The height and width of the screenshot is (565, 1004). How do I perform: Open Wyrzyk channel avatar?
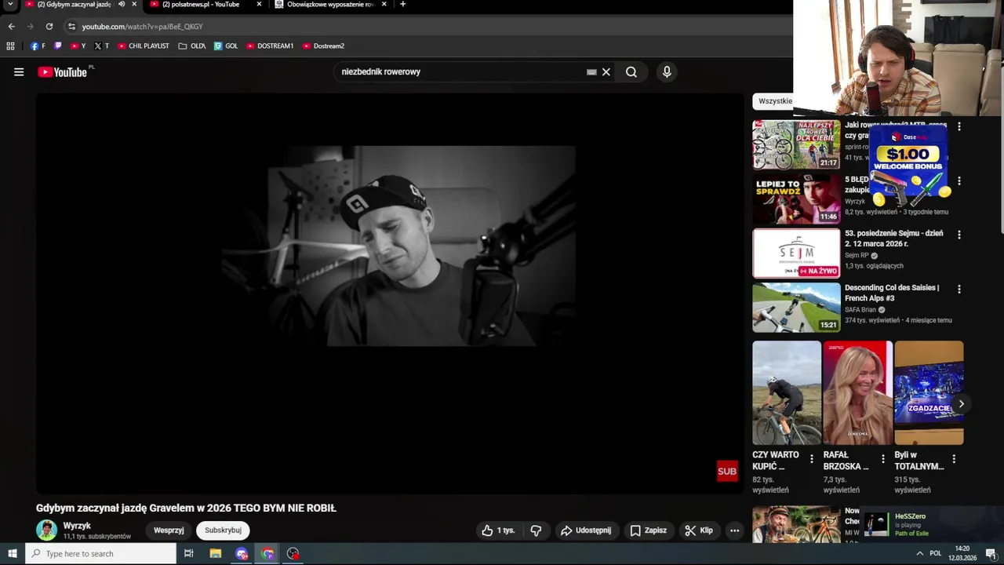click(47, 530)
